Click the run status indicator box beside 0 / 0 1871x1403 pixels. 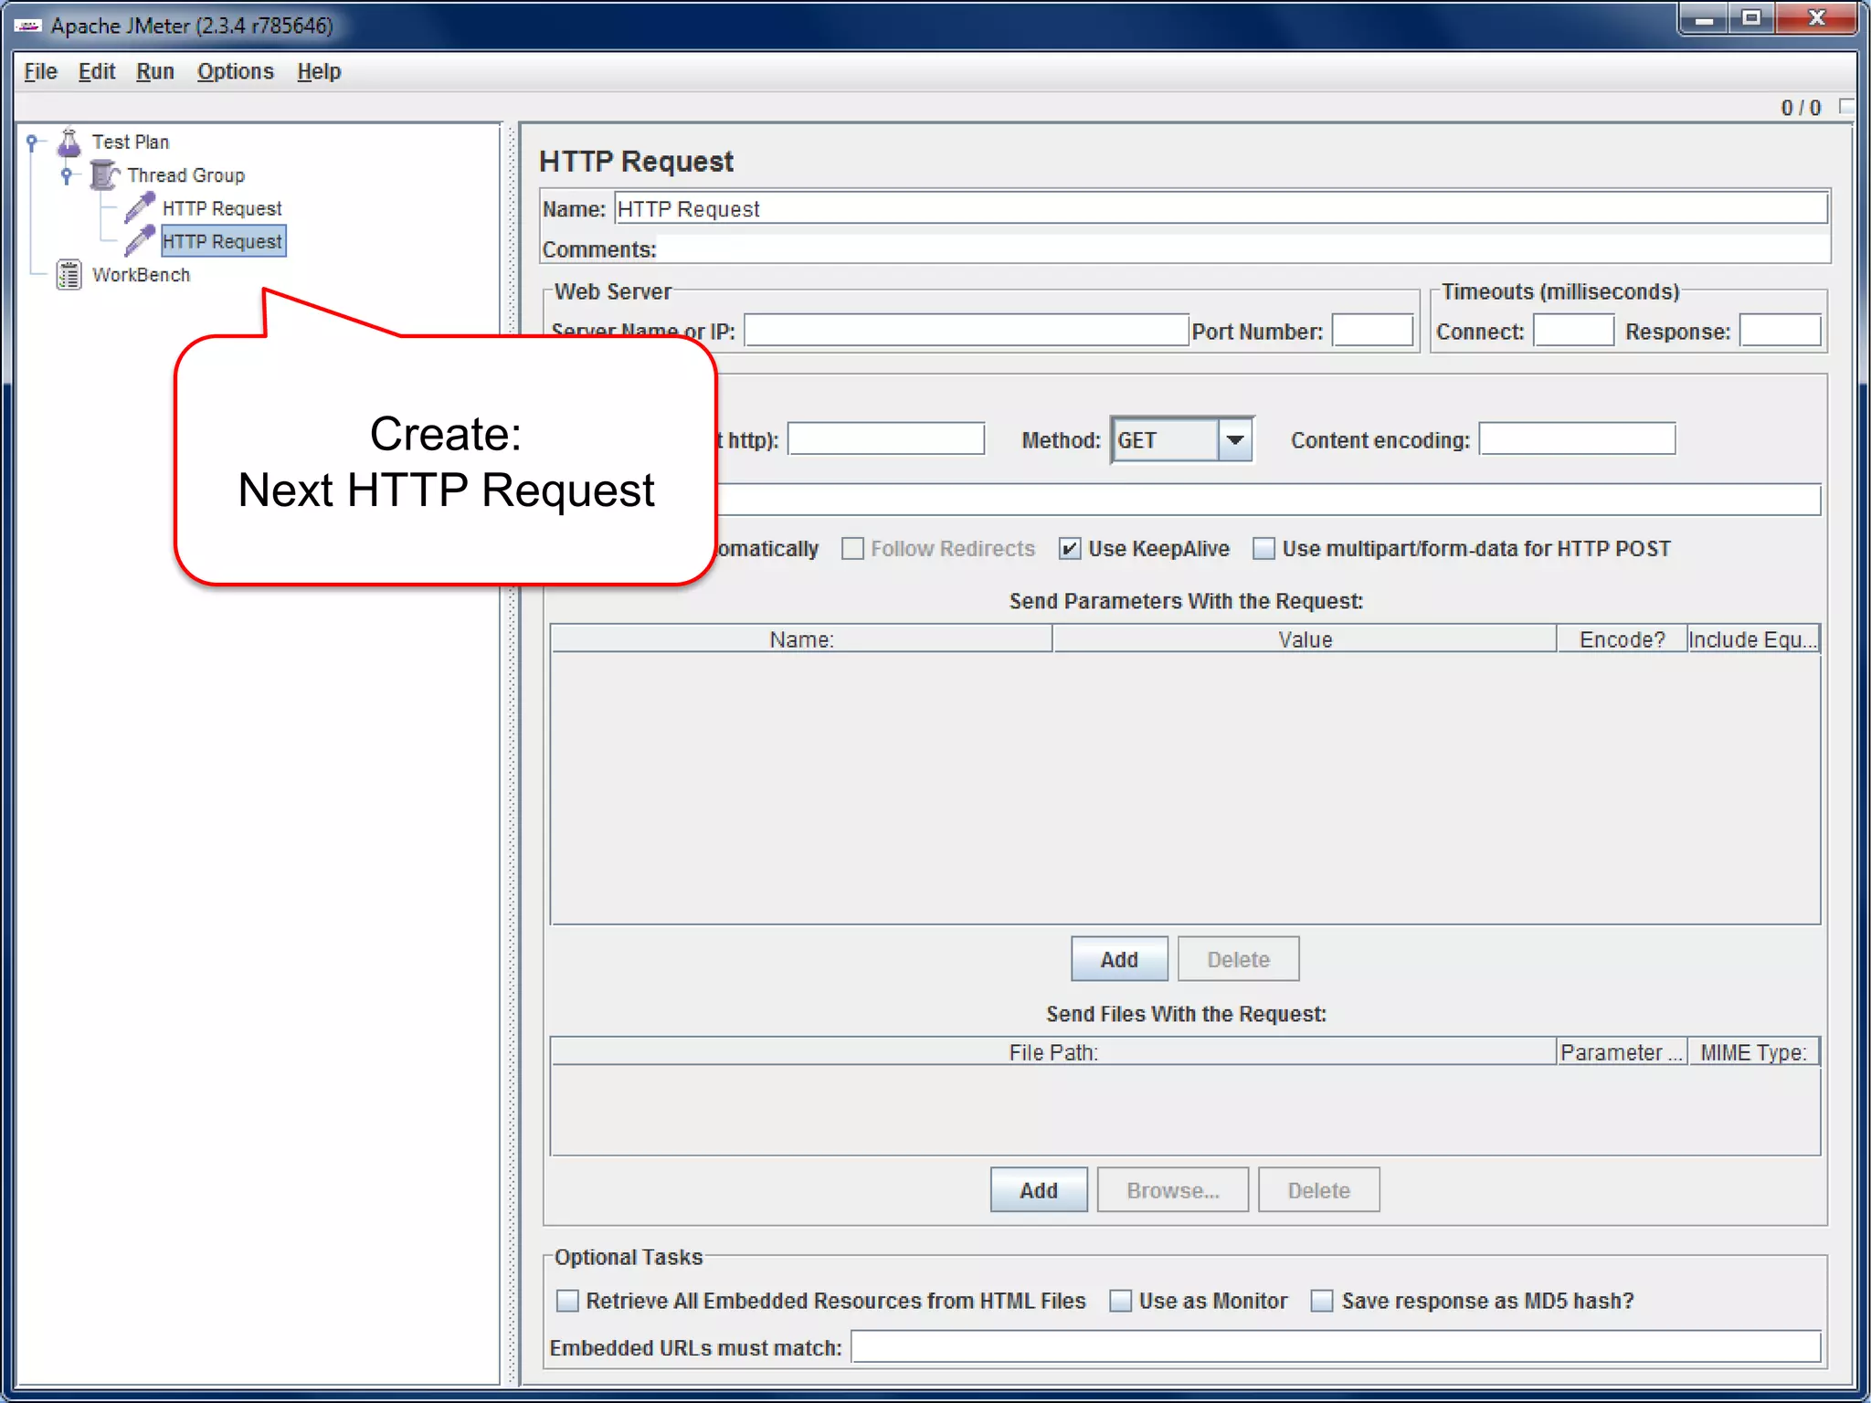[1846, 107]
